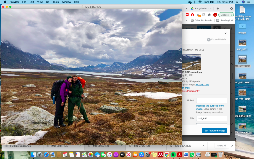Click the red L profile avatar

215,15
